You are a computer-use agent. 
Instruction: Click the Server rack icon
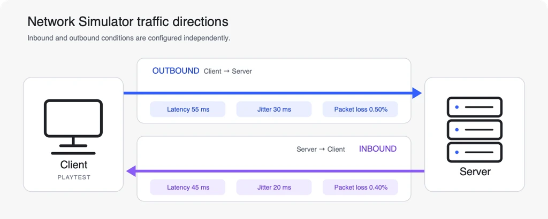[x=475, y=129]
